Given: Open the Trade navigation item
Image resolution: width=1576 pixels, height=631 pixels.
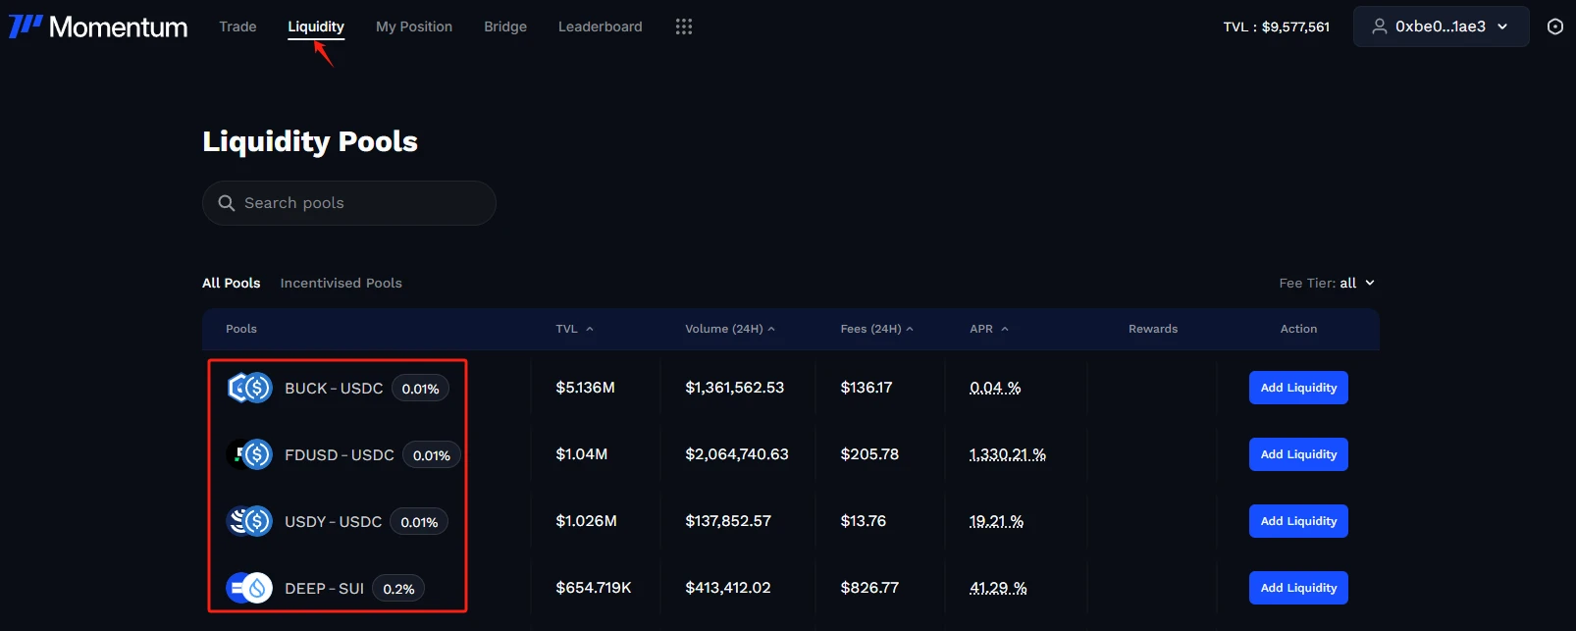Looking at the screenshot, I should (x=237, y=26).
